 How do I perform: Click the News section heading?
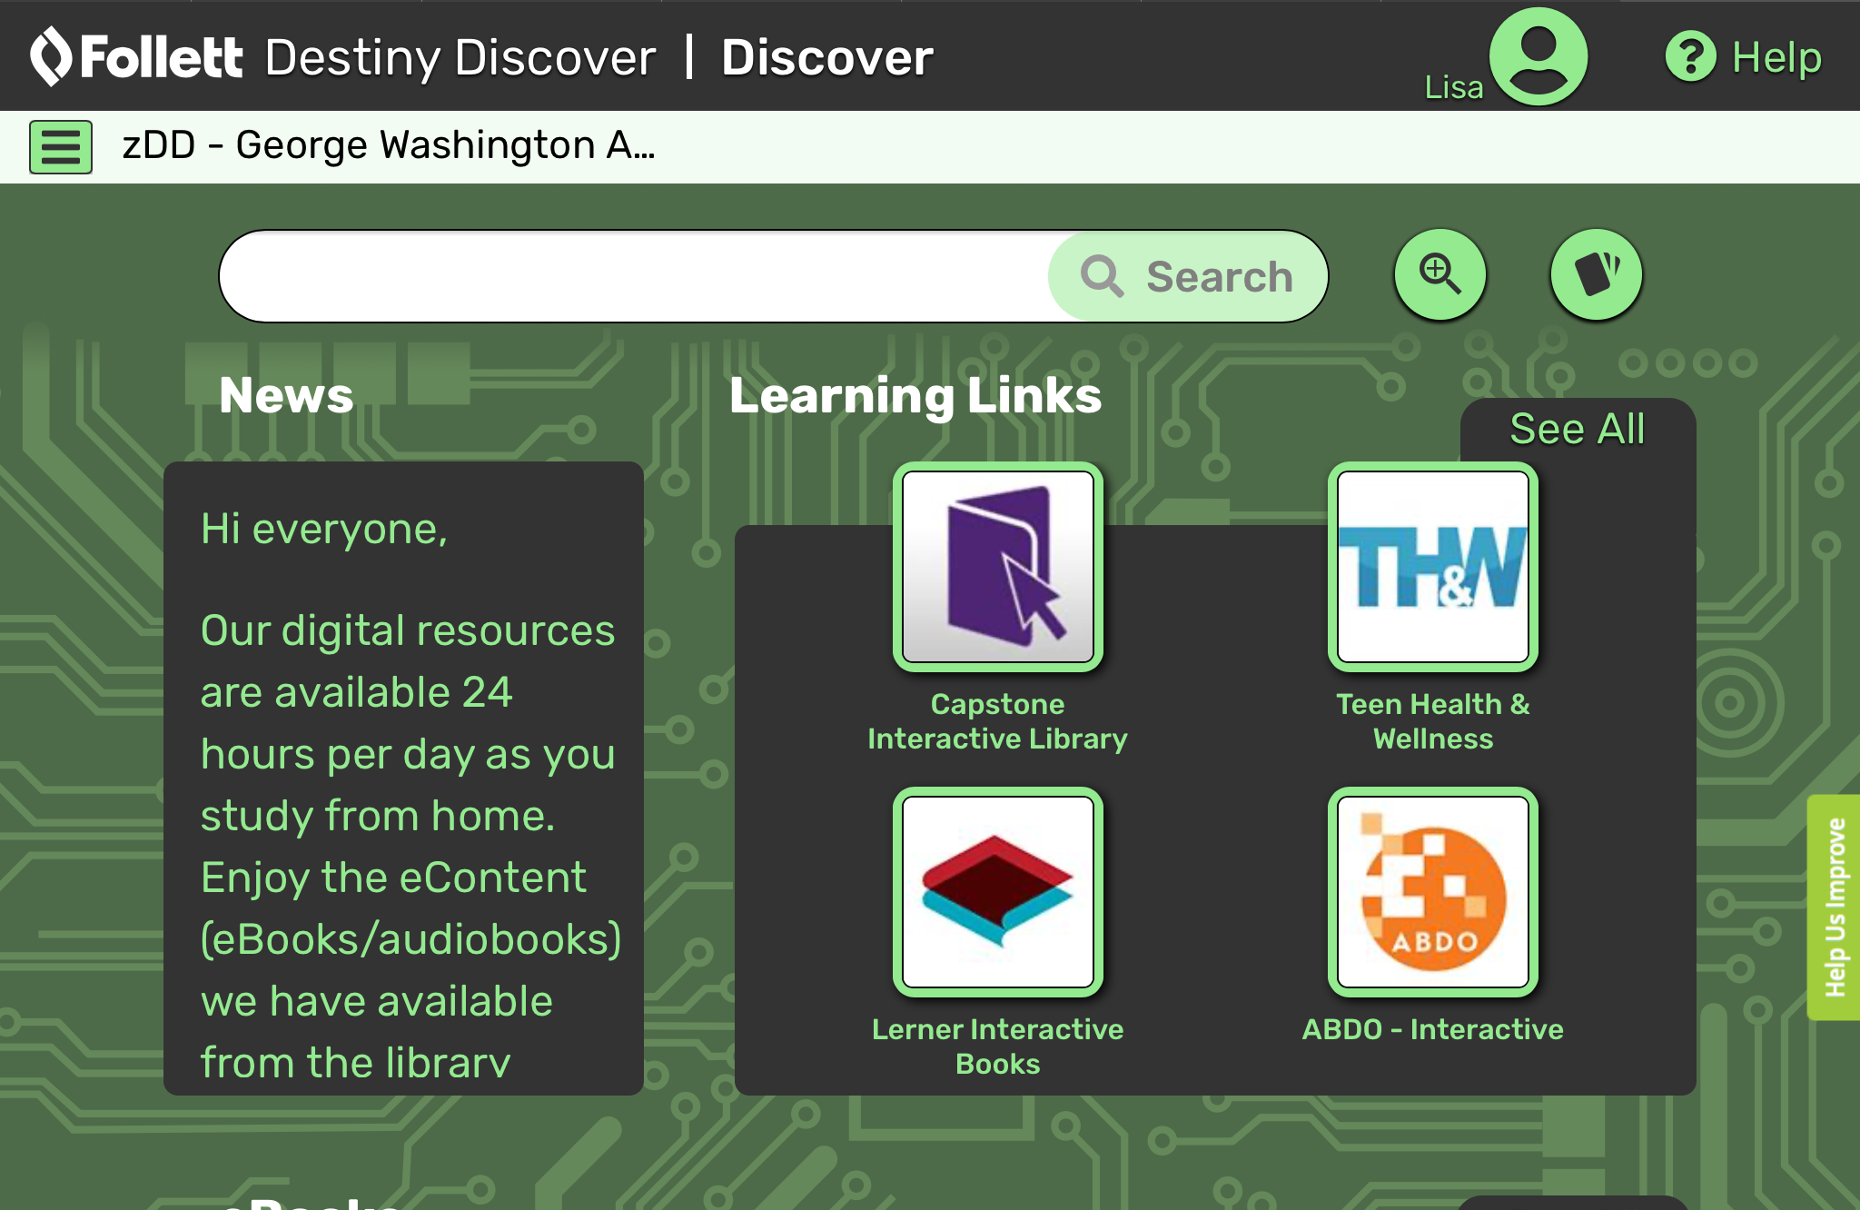click(284, 393)
